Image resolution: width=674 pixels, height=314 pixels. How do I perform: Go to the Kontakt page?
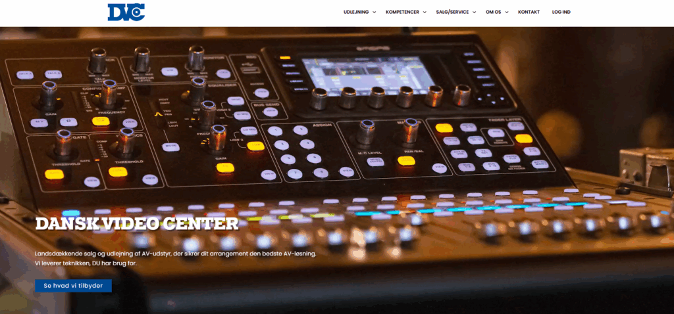[529, 12]
